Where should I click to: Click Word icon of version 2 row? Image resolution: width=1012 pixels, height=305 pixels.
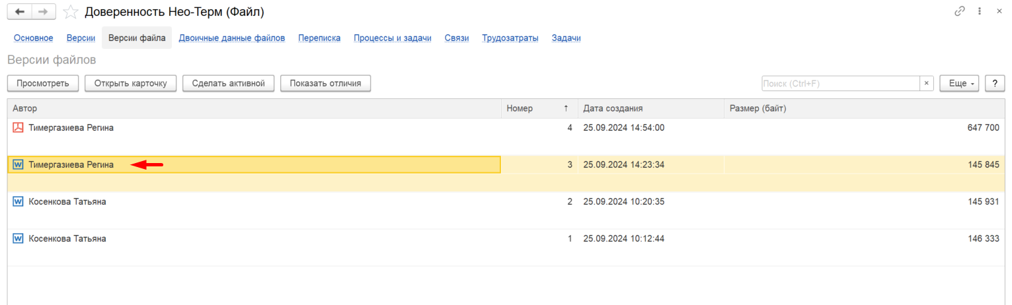[19, 202]
